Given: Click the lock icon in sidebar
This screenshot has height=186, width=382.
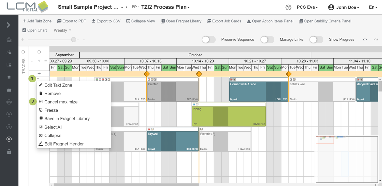Looking at the screenshot, I should point(9,152).
